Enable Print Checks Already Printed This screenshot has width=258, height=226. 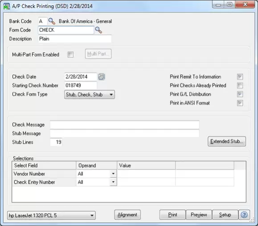pyautogui.click(x=240, y=85)
